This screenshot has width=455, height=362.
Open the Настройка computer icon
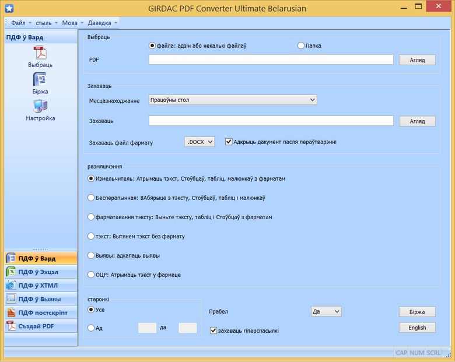click(40, 106)
